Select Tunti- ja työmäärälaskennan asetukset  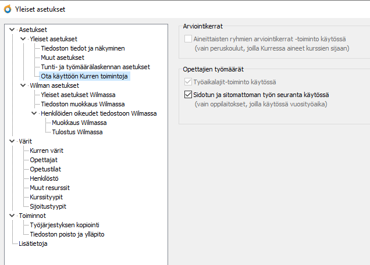tap(95, 67)
